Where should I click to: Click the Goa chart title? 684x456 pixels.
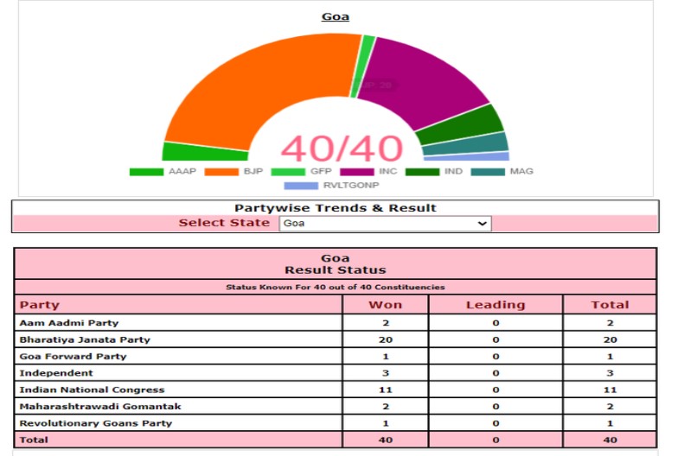pyautogui.click(x=336, y=16)
